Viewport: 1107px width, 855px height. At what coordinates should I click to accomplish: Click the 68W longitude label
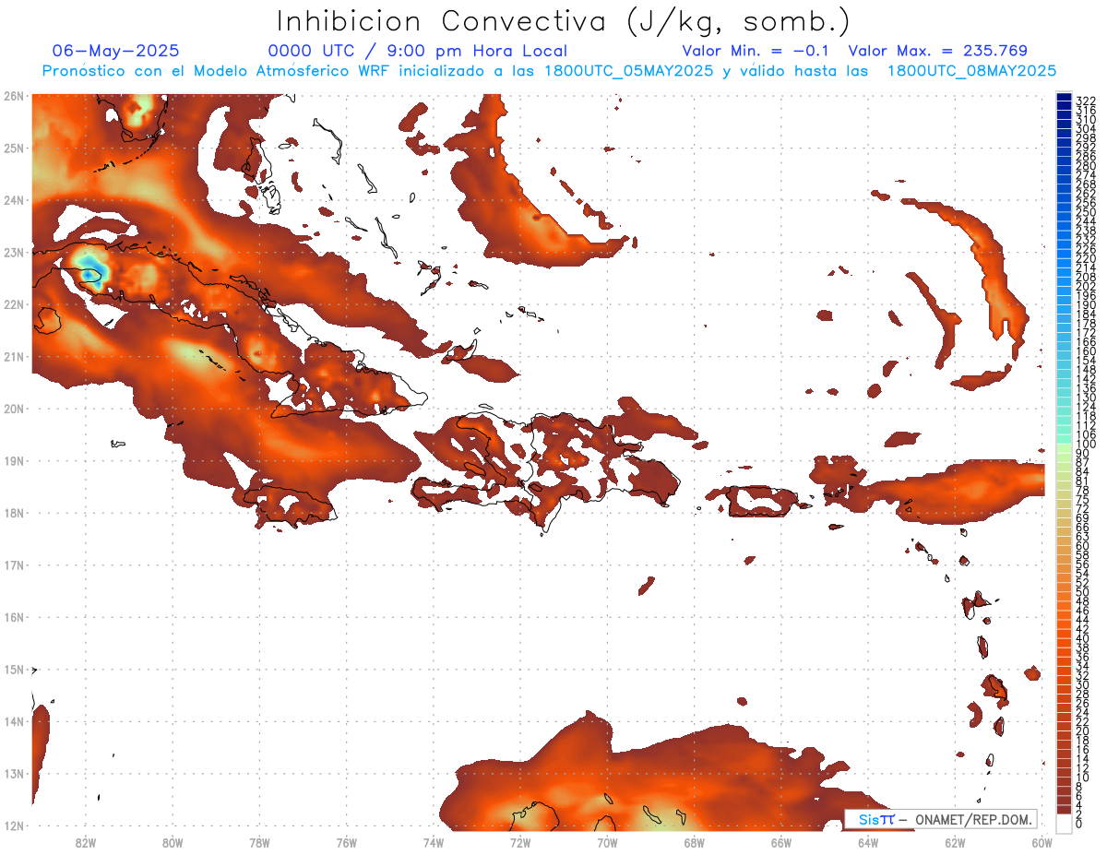(694, 842)
